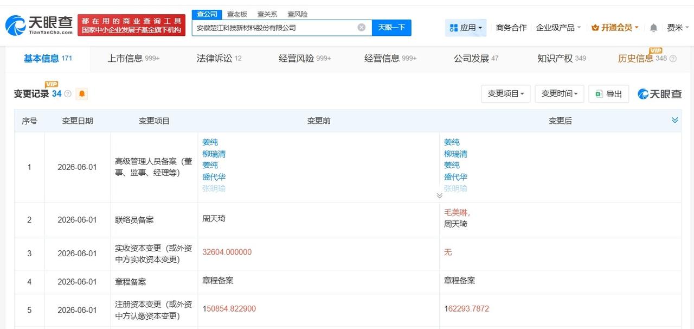The height and width of the screenshot is (329, 694).
Task: Click the red promotional banner beside the logo
Action: pyautogui.click(x=132, y=25)
